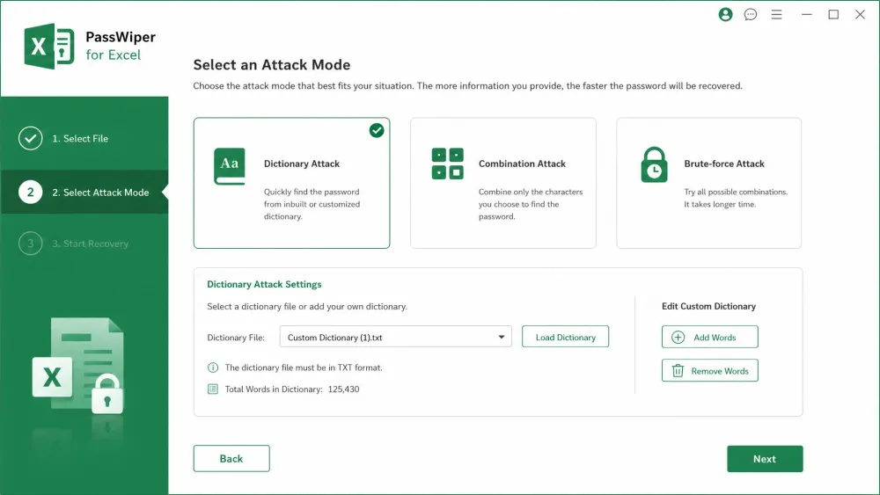The height and width of the screenshot is (495, 880).
Task: Click the info icon beside TXT format note
Action: [213, 368]
